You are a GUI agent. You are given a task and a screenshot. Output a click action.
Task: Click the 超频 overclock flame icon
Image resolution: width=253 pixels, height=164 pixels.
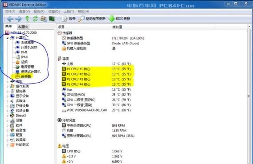tap(17, 62)
